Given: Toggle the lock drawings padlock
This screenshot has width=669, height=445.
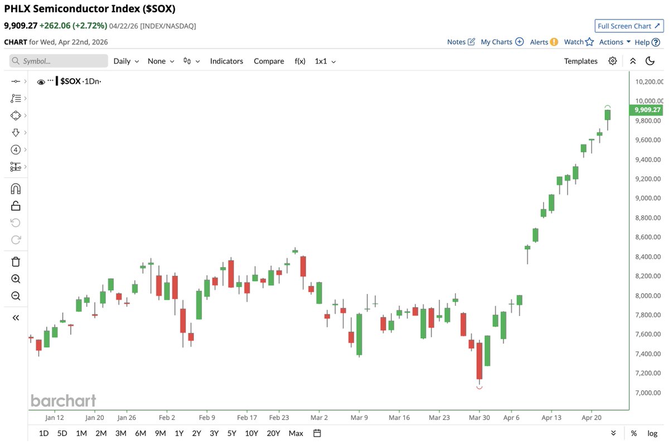Looking at the screenshot, I should [x=16, y=206].
